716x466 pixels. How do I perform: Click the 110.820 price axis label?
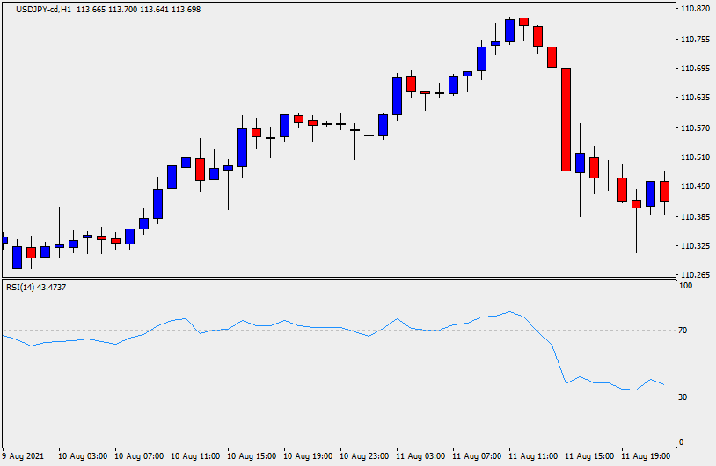(695, 9)
